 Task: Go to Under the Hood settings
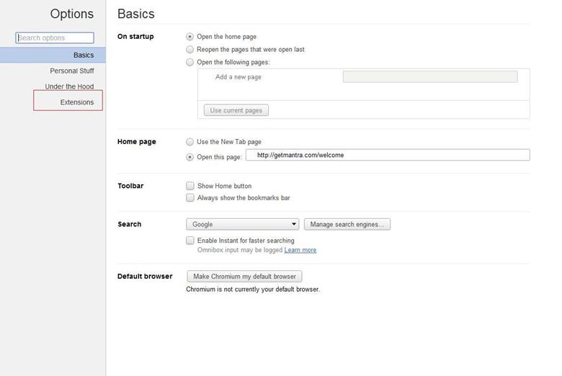pyautogui.click(x=69, y=86)
